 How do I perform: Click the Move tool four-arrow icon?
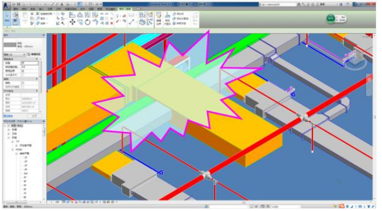(73, 22)
